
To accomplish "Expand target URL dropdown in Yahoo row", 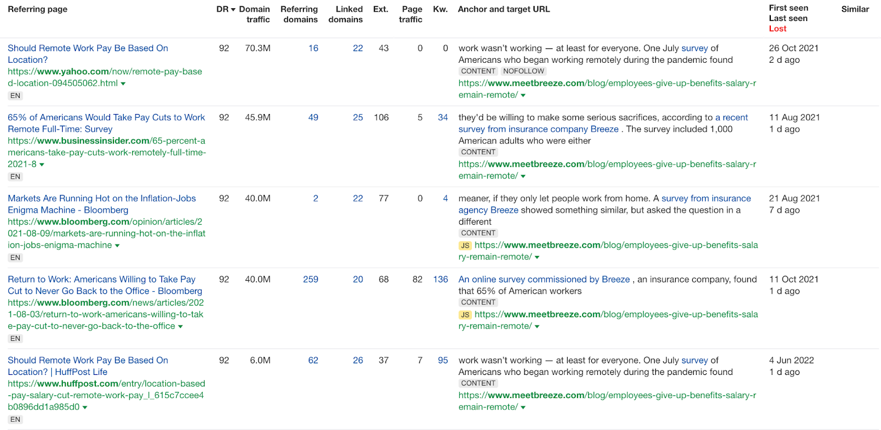I will click(x=523, y=95).
